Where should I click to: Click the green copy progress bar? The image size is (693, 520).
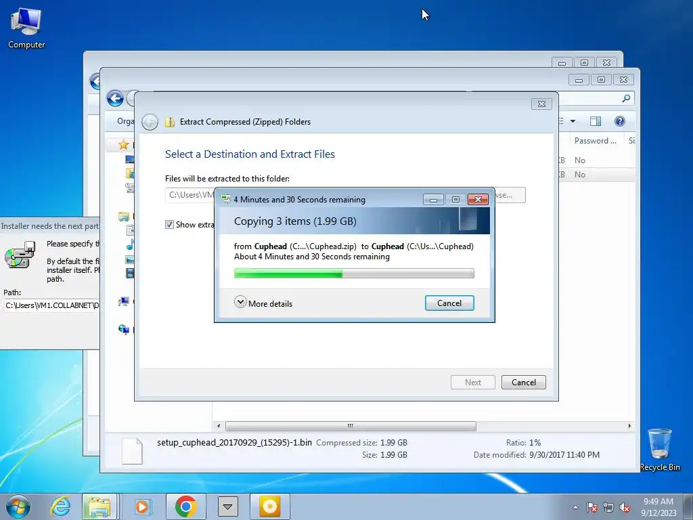353,274
